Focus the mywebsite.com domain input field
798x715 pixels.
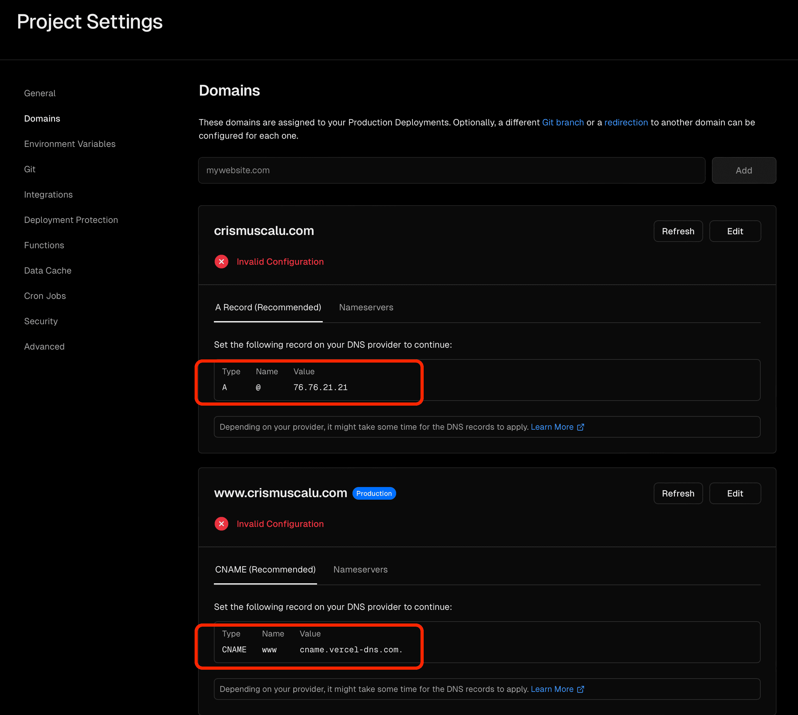[452, 170]
